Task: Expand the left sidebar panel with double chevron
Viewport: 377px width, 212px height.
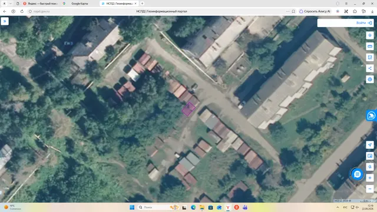Action: click(5, 21)
